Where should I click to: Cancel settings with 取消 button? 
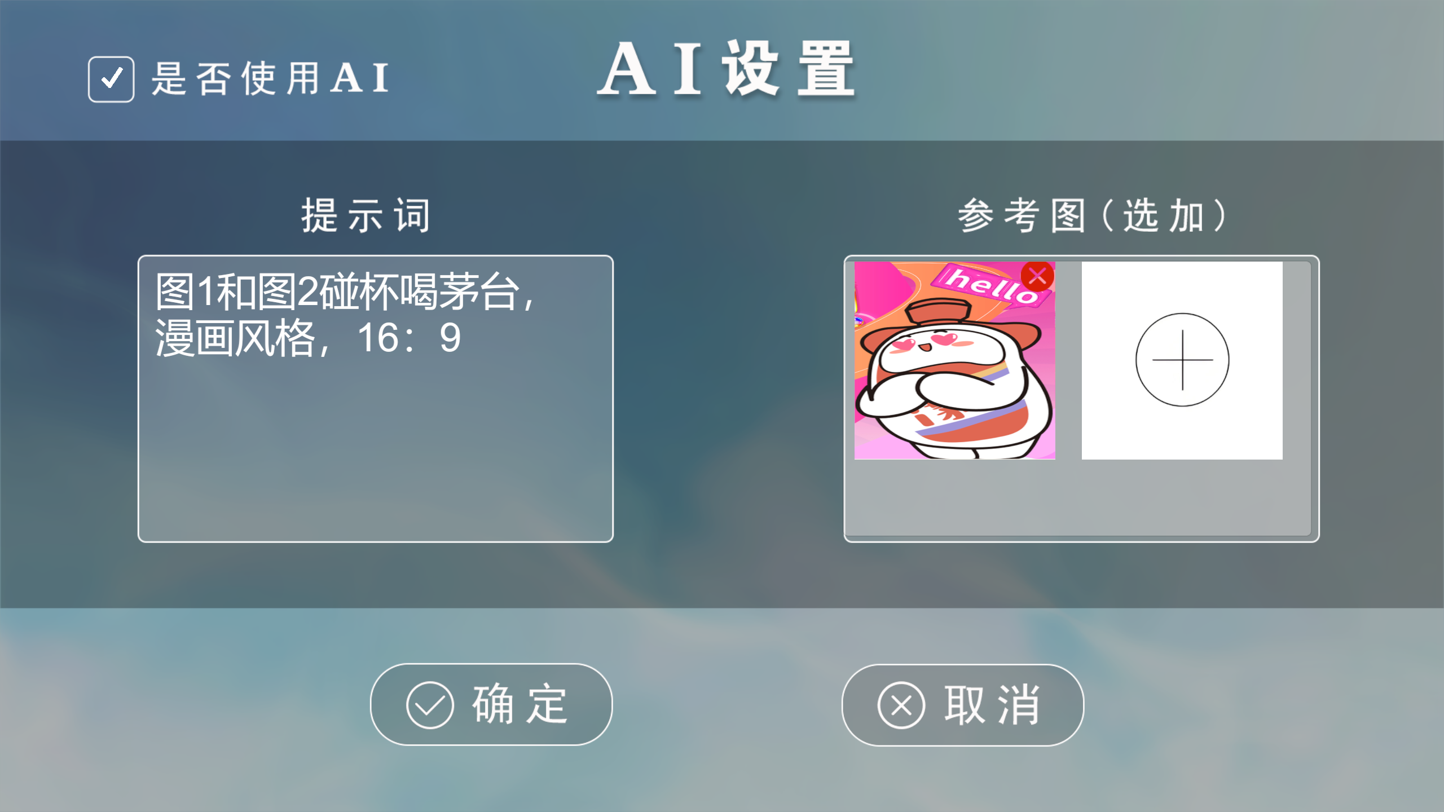click(x=963, y=705)
